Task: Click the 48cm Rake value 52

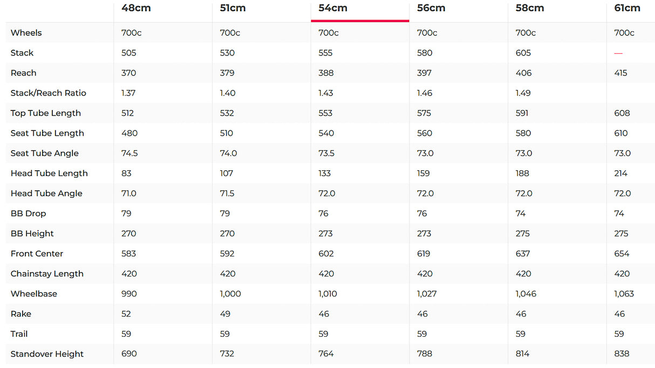Action: (x=126, y=314)
